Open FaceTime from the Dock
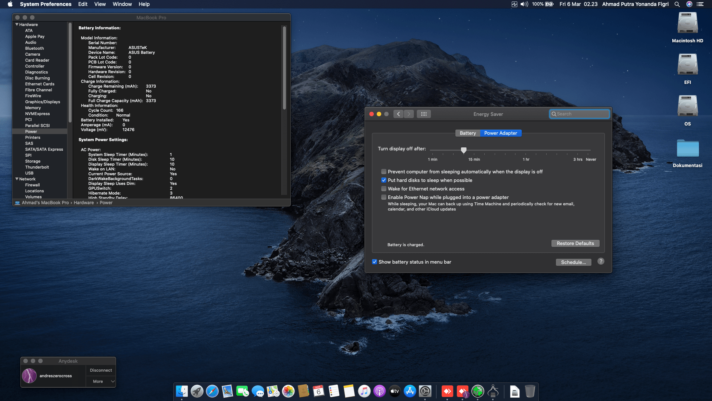Viewport: 712px width, 401px height. tap(243, 391)
